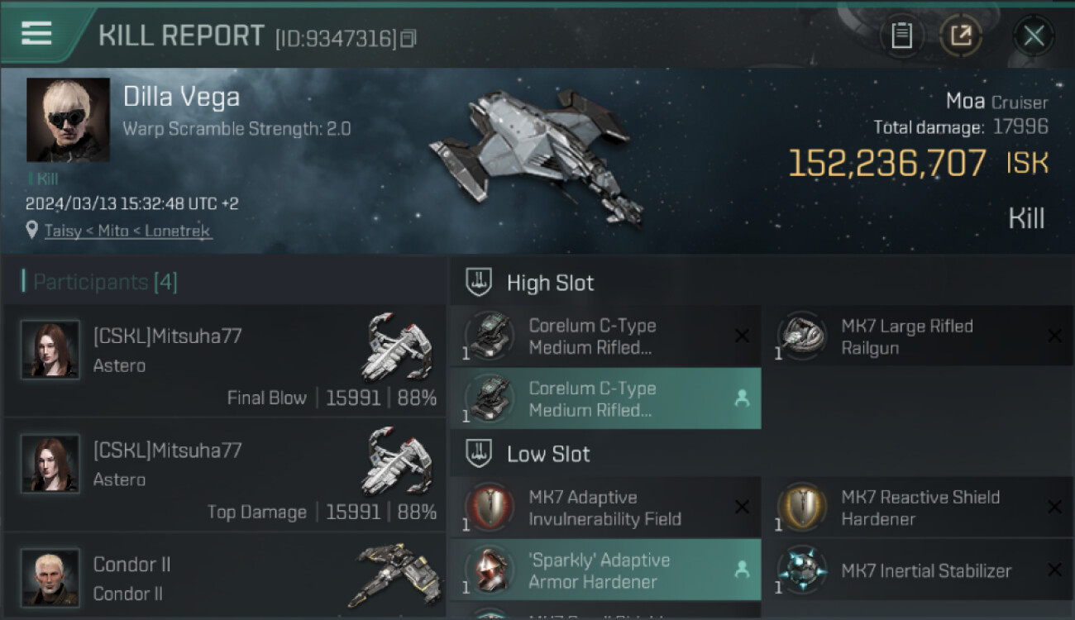The height and width of the screenshot is (620, 1075).
Task: Click the clipboard icon in header
Action: coord(901,36)
